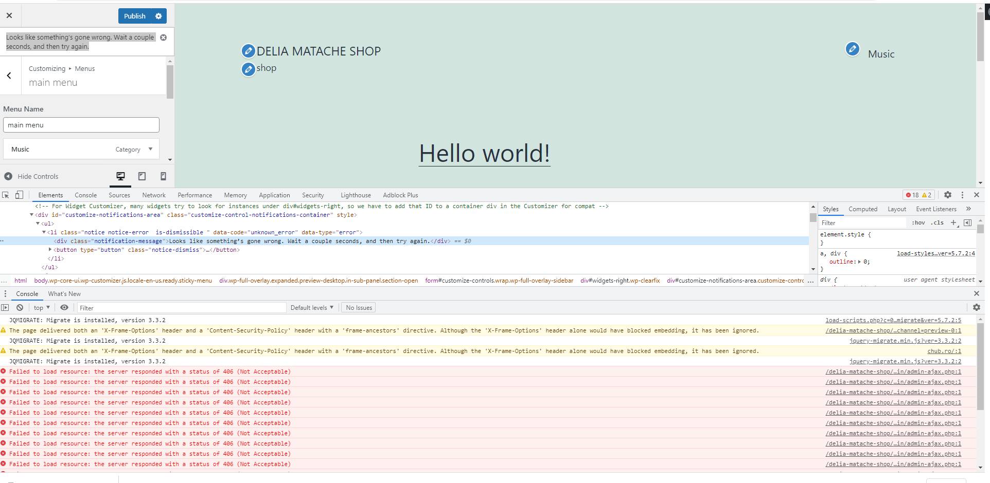The width and height of the screenshot is (990, 483).
Task: Show console sidebar icon
Action: pos(5,307)
